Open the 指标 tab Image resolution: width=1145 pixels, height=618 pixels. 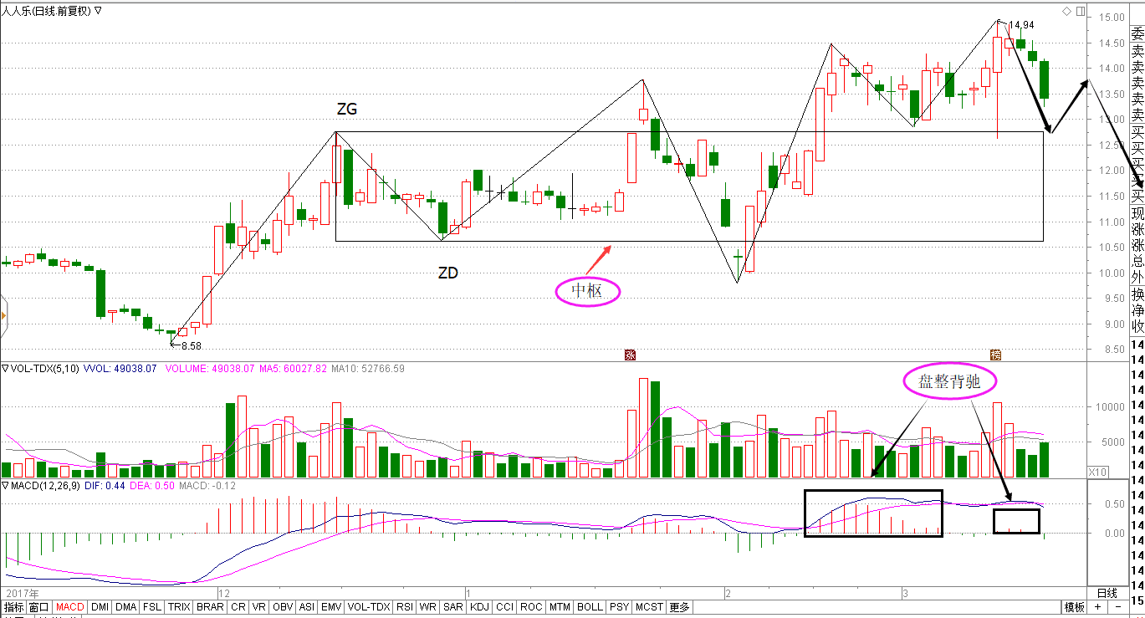pos(13,607)
